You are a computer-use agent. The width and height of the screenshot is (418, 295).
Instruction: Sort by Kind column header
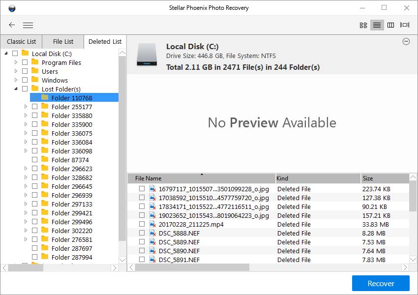pyautogui.click(x=318, y=178)
